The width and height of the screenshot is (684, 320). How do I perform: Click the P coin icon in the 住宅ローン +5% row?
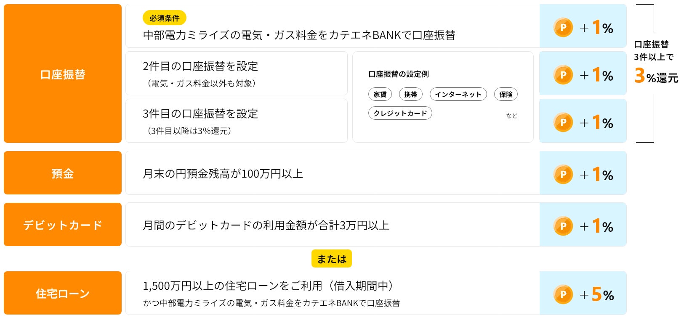563,294
